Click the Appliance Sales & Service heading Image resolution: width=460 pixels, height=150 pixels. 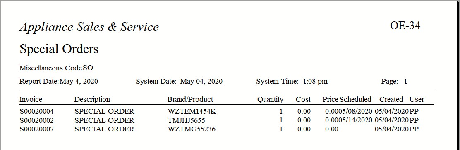coord(89,27)
